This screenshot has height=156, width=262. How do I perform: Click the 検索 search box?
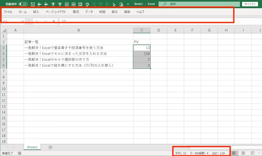pyautogui.click(x=199, y=4)
